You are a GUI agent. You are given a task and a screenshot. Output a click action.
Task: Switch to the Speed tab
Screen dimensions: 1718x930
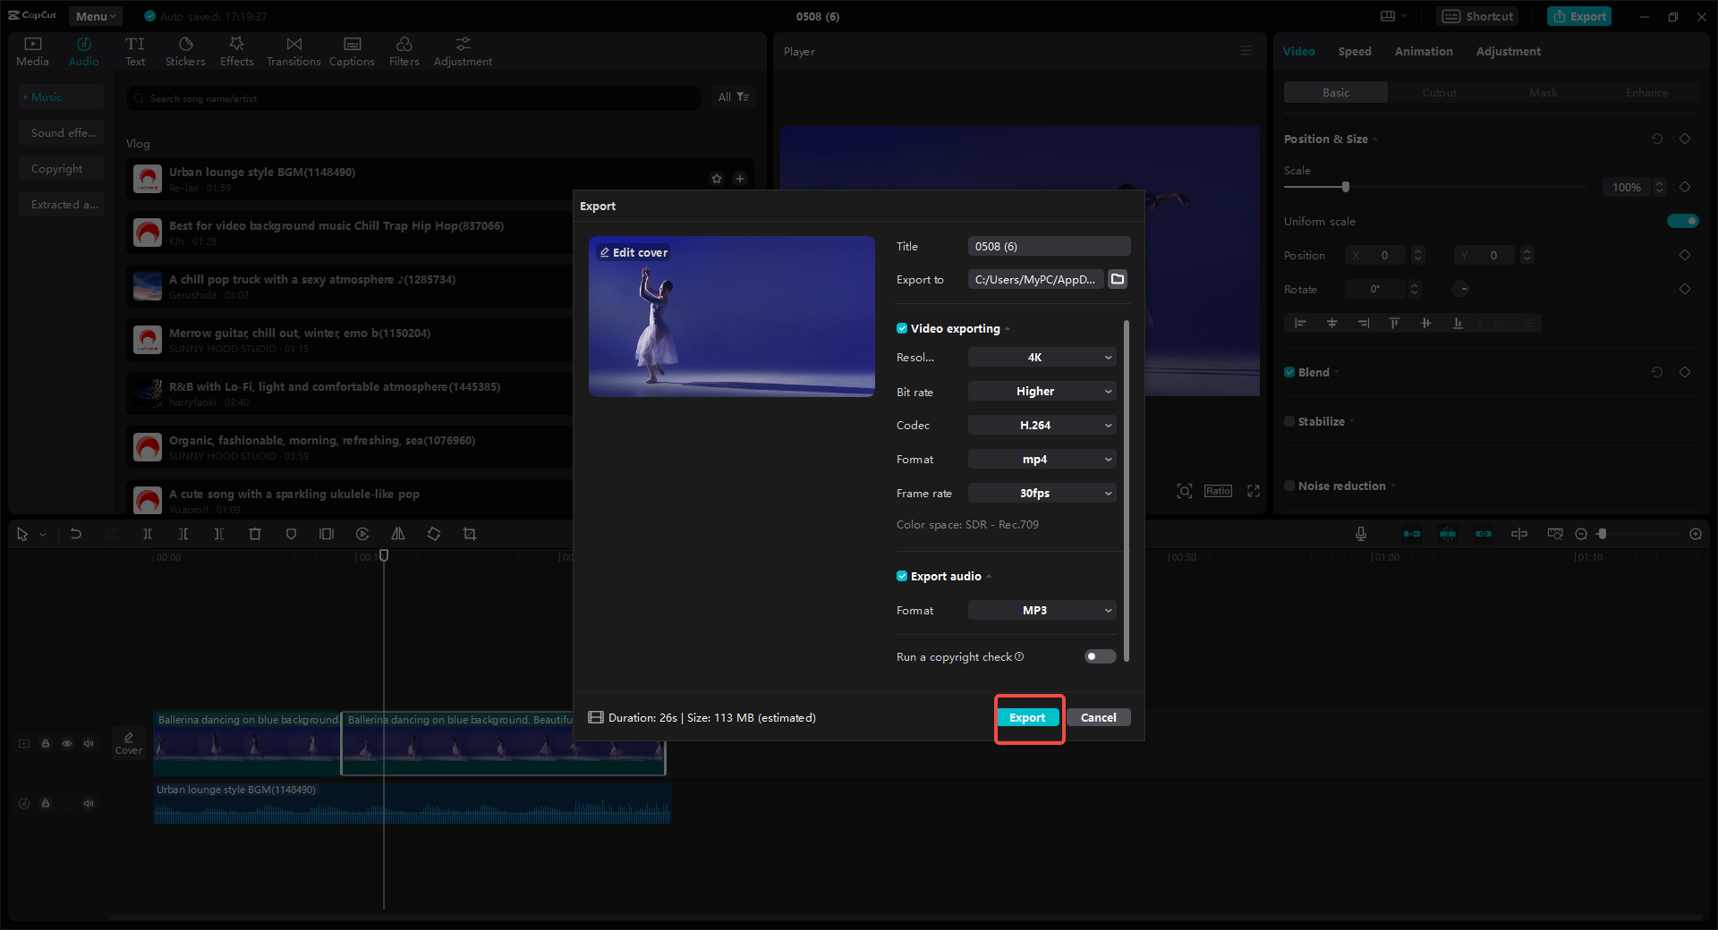(1354, 51)
